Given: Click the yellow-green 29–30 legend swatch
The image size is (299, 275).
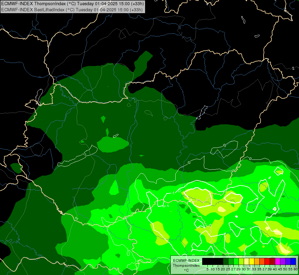Looking at the screenshot, I should (241, 261).
